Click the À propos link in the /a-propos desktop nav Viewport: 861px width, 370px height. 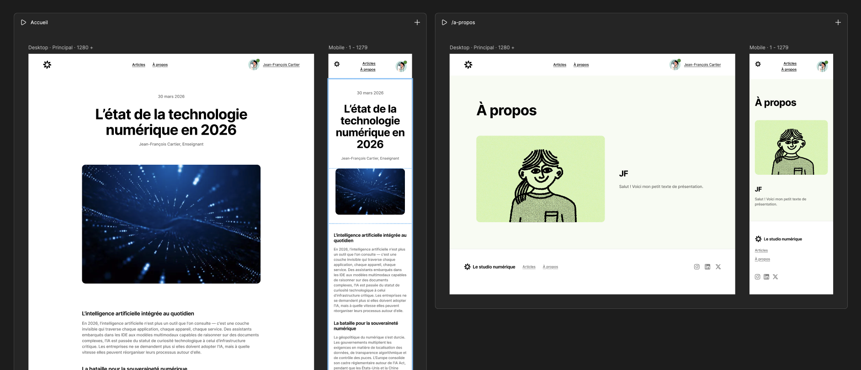pos(581,65)
